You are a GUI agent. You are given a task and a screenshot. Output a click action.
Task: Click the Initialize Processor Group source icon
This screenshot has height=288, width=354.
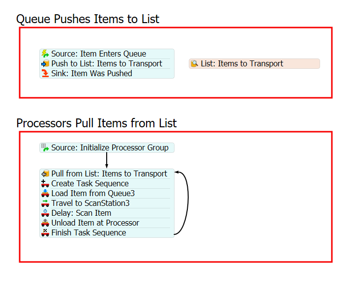point(45,147)
